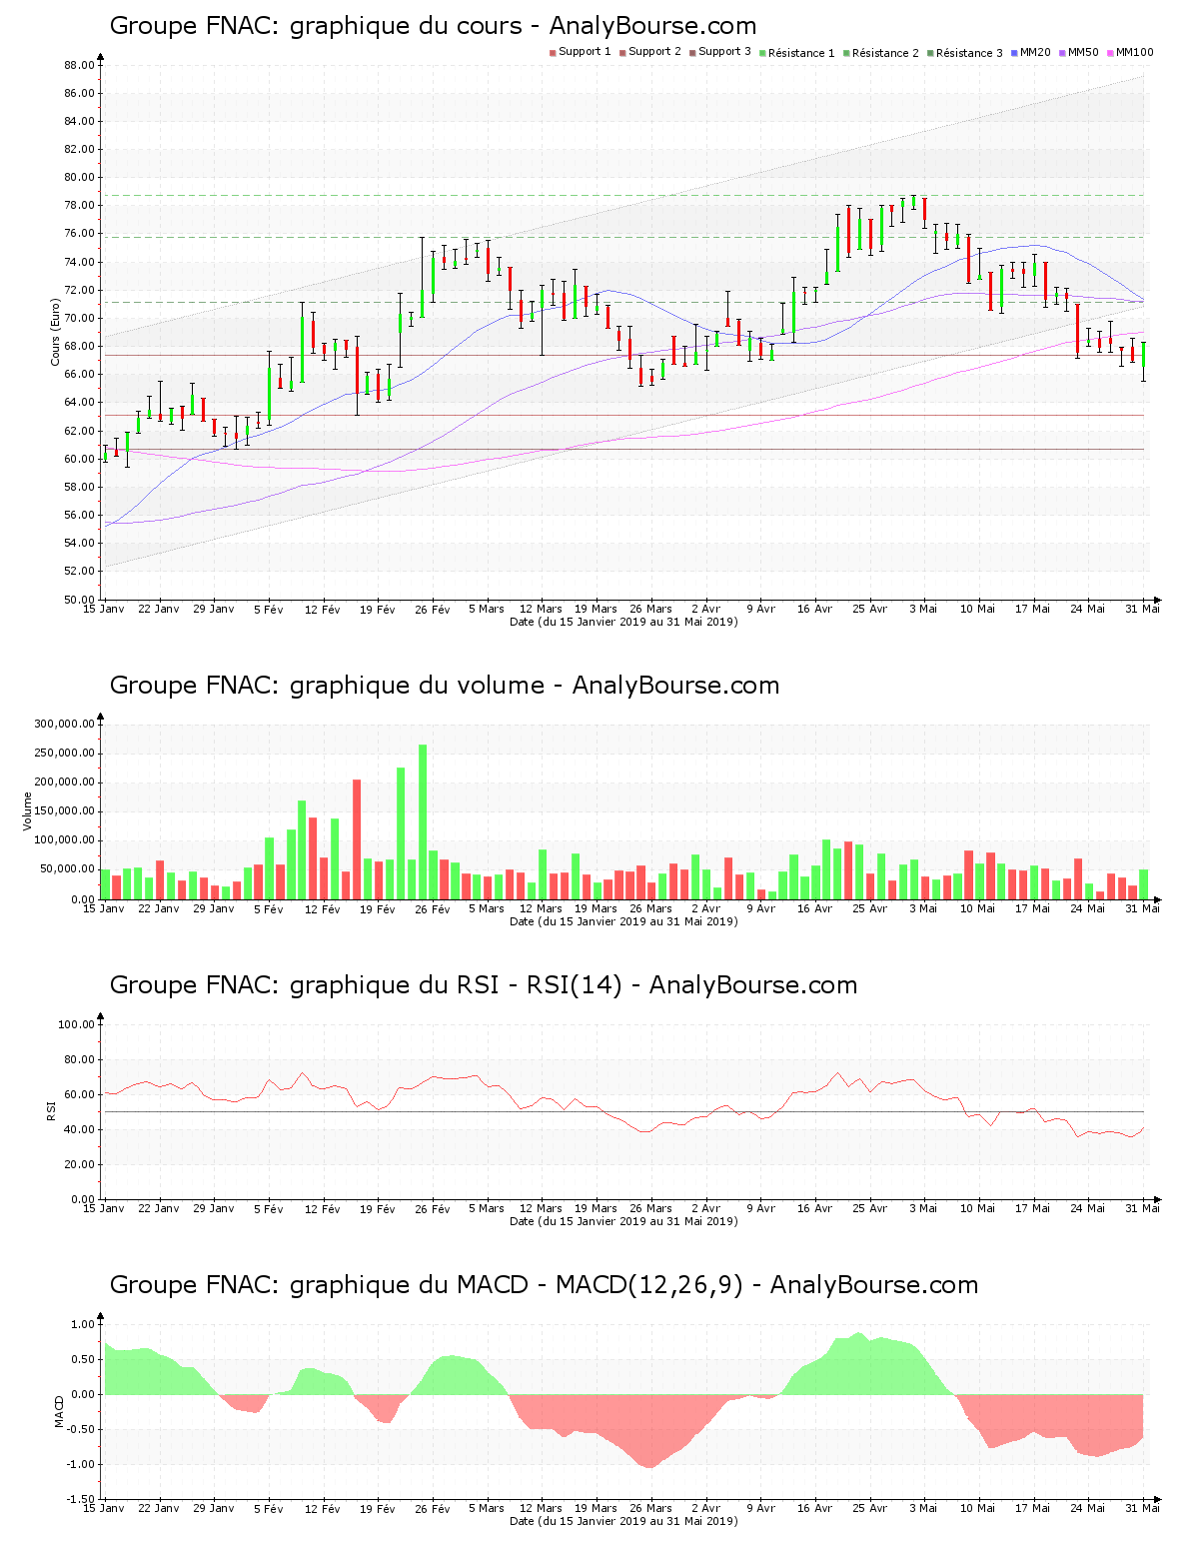
Task: Click 50.00 at the price axis bottom
Action: [79, 600]
